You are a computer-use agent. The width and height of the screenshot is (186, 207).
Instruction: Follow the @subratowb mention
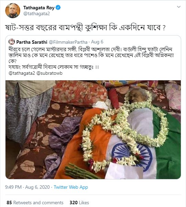[49, 73]
